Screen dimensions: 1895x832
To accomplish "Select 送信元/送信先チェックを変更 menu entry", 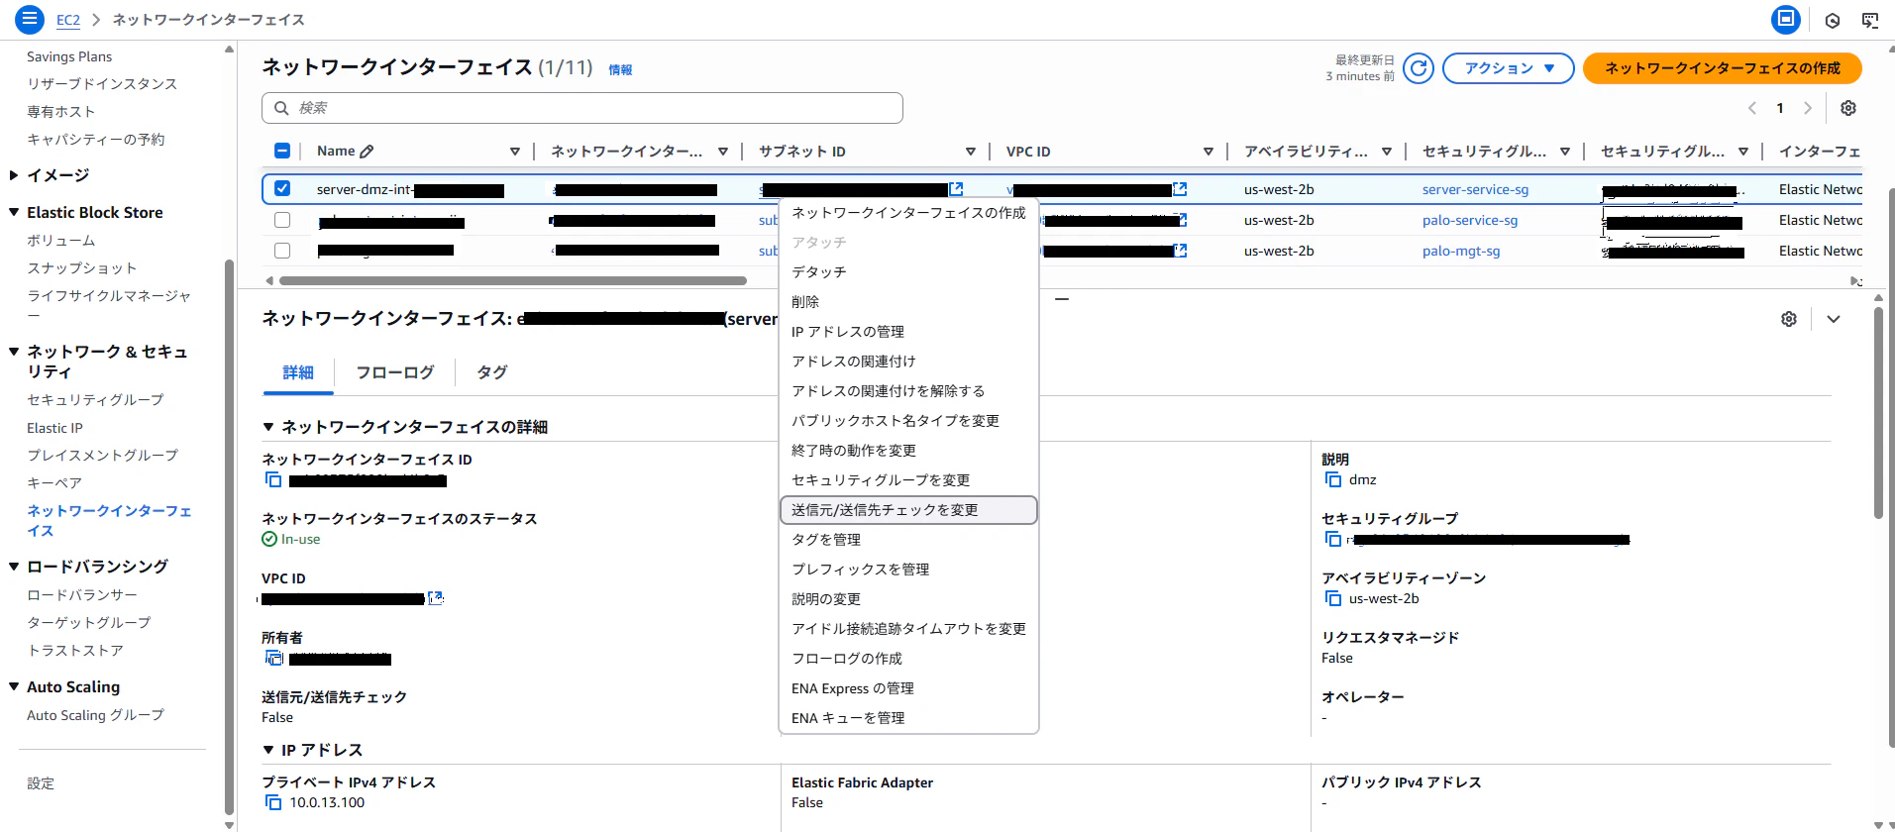I will click(908, 510).
